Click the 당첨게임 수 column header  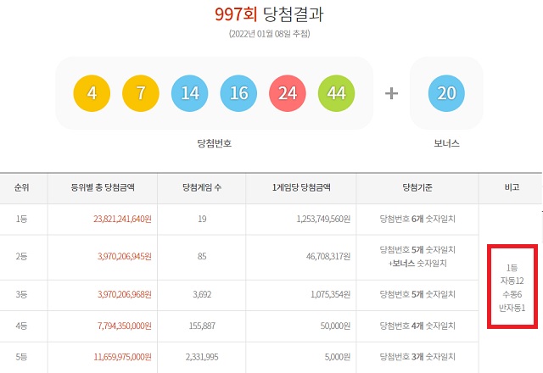point(202,187)
